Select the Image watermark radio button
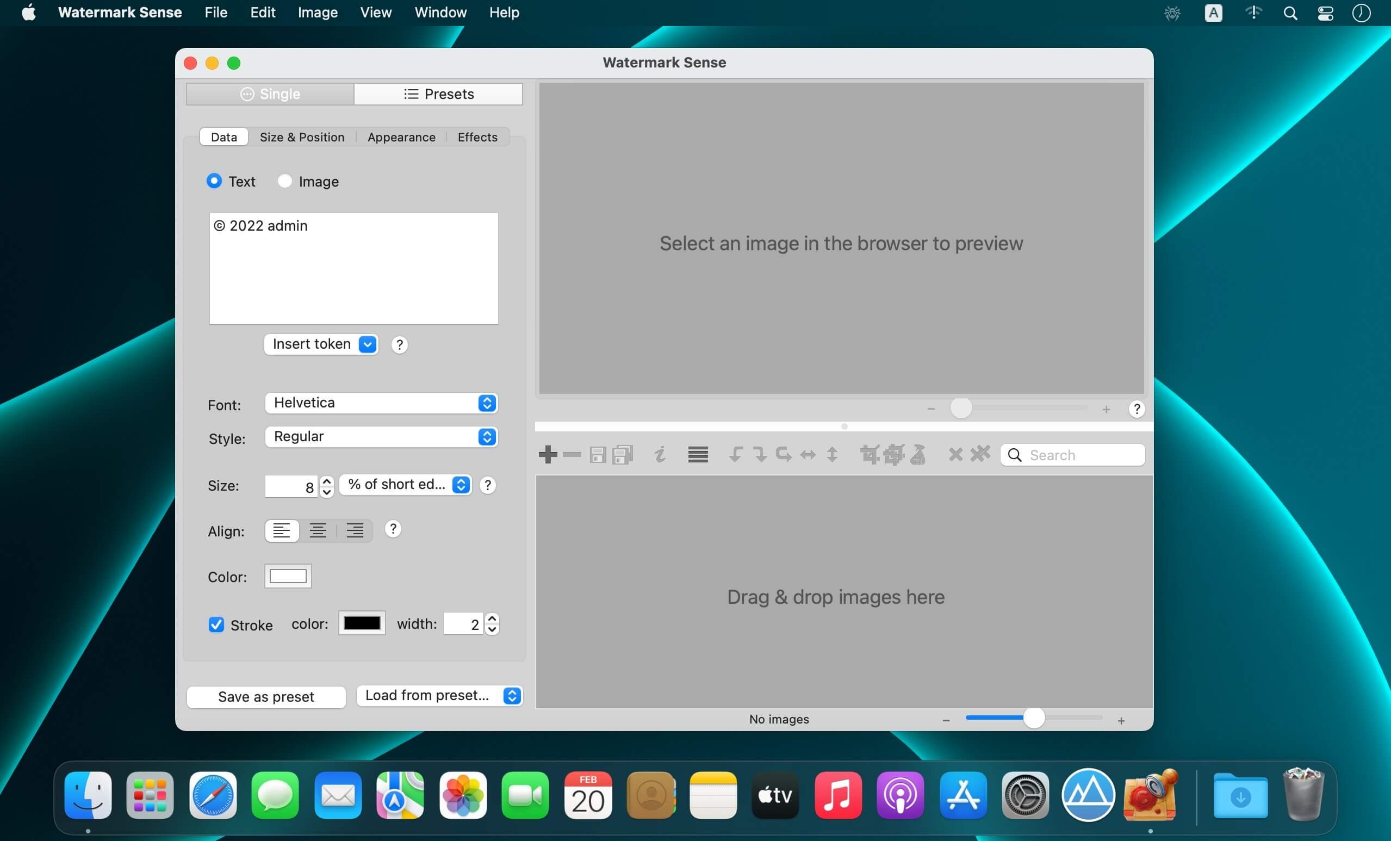Viewport: 1391px width, 841px height. click(x=284, y=181)
